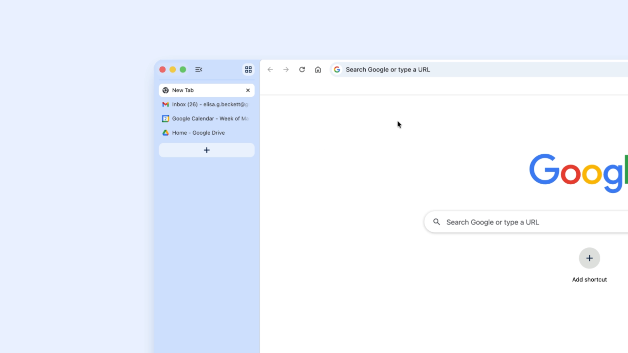Open the browser home page
Viewport: 628px width, 353px height.
click(318, 69)
